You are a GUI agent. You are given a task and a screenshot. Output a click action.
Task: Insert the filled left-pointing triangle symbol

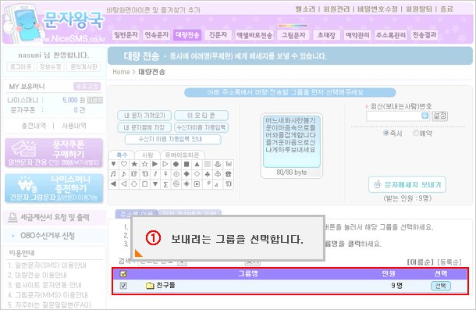click(x=113, y=184)
